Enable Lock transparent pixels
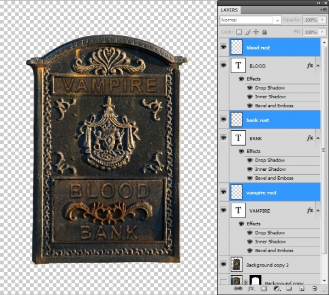 click(x=239, y=32)
